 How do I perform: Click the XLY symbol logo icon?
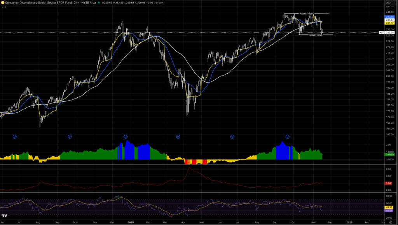pyautogui.click(x=3, y=3)
